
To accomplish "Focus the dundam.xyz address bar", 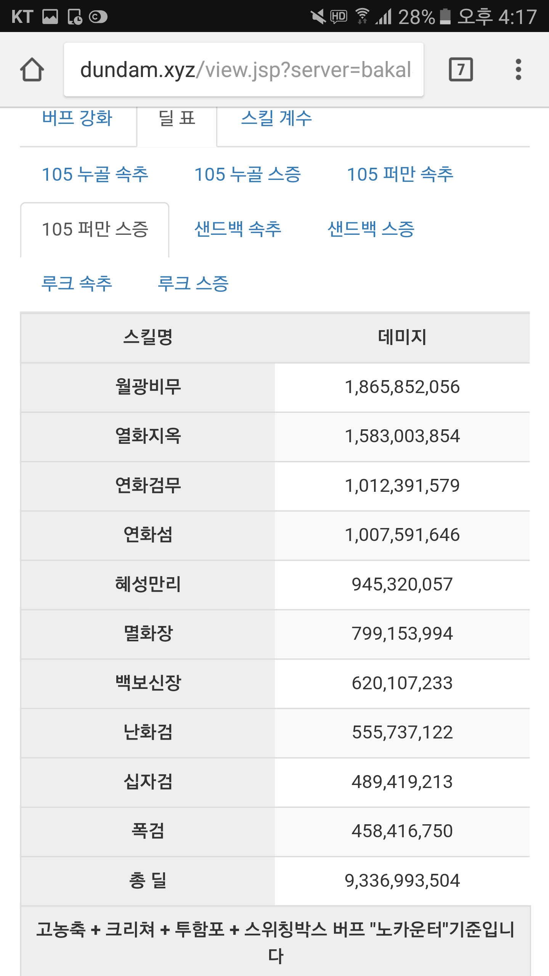I will 244,69.
